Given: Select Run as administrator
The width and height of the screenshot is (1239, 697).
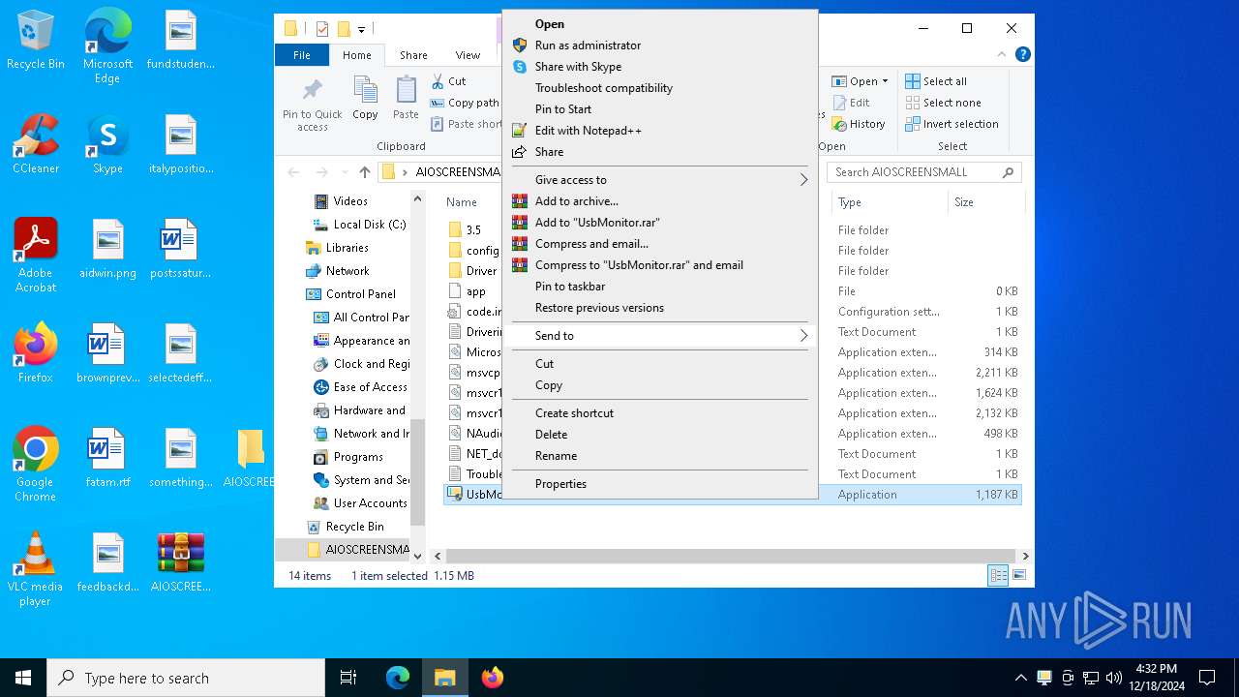Looking at the screenshot, I should click(x=588, y=45).
